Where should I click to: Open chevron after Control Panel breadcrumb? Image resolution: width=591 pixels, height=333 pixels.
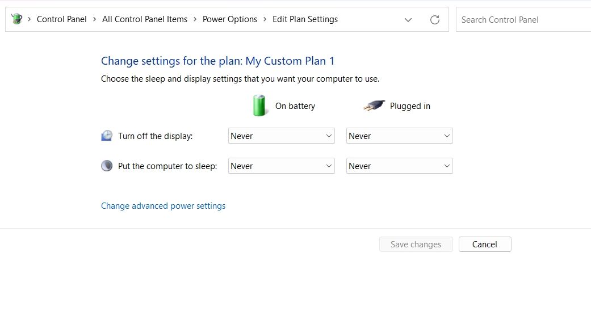click(x=94, y=19)
